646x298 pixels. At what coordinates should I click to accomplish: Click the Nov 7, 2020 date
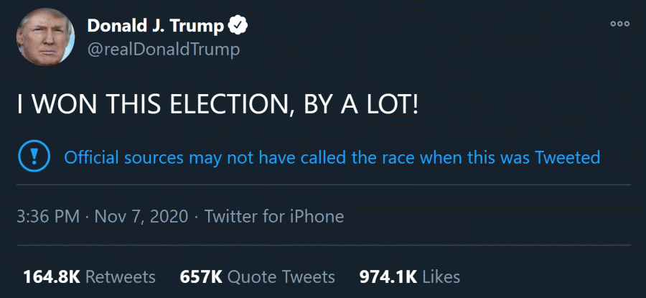tap(139, 216)
